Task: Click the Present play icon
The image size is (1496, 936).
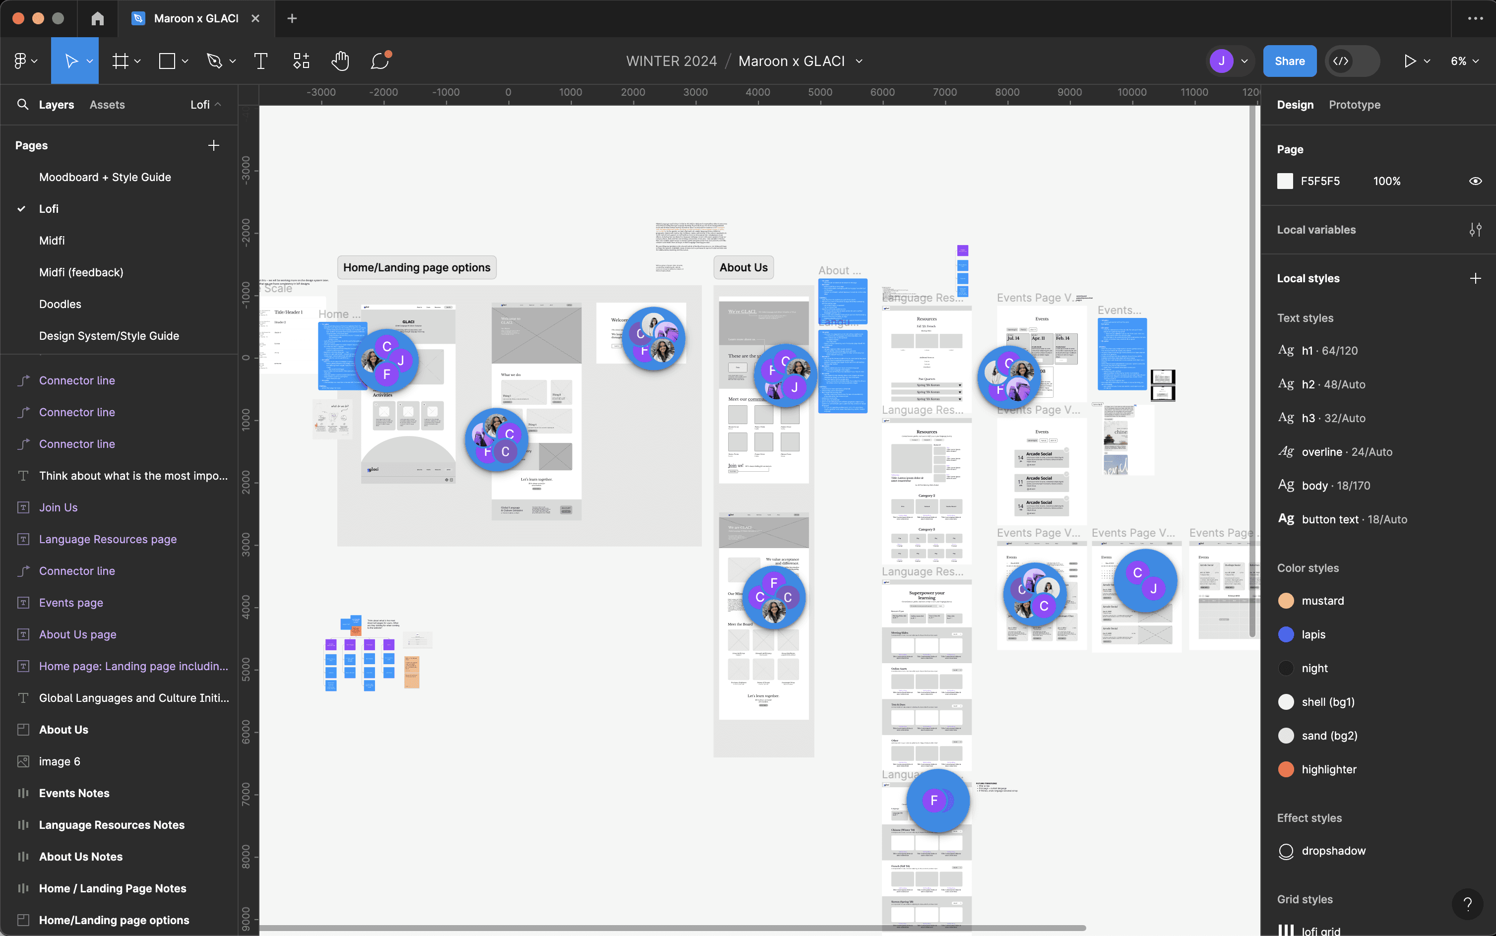Action: click(x=1409, y=61)
